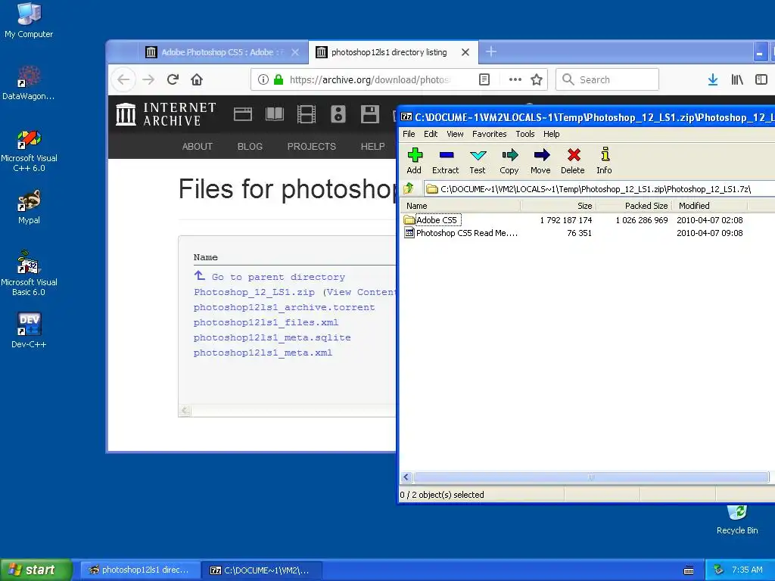Sort 7-Zip list by Size column
The image size is (775, 581).
click(558, 206)
